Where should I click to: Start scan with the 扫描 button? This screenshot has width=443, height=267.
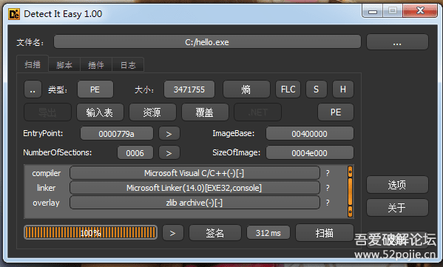[325, 233]
